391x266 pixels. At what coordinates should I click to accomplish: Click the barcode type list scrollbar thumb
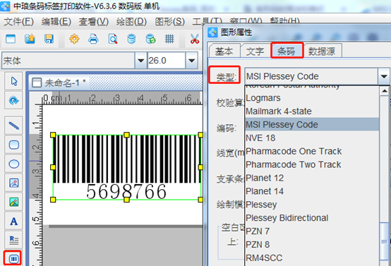pos(384,241)
